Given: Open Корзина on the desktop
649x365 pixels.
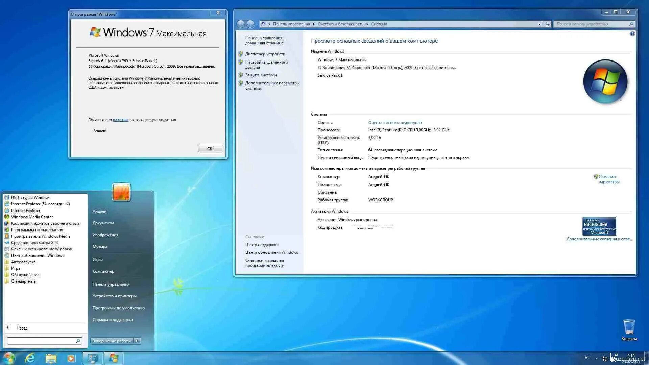Looking at the screenshot, I should click(x=629, y=330).
